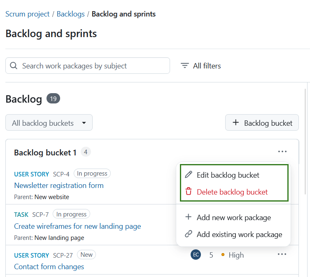
Task: Go to Backlogs breadcrumb link
Action: (70, 14)
